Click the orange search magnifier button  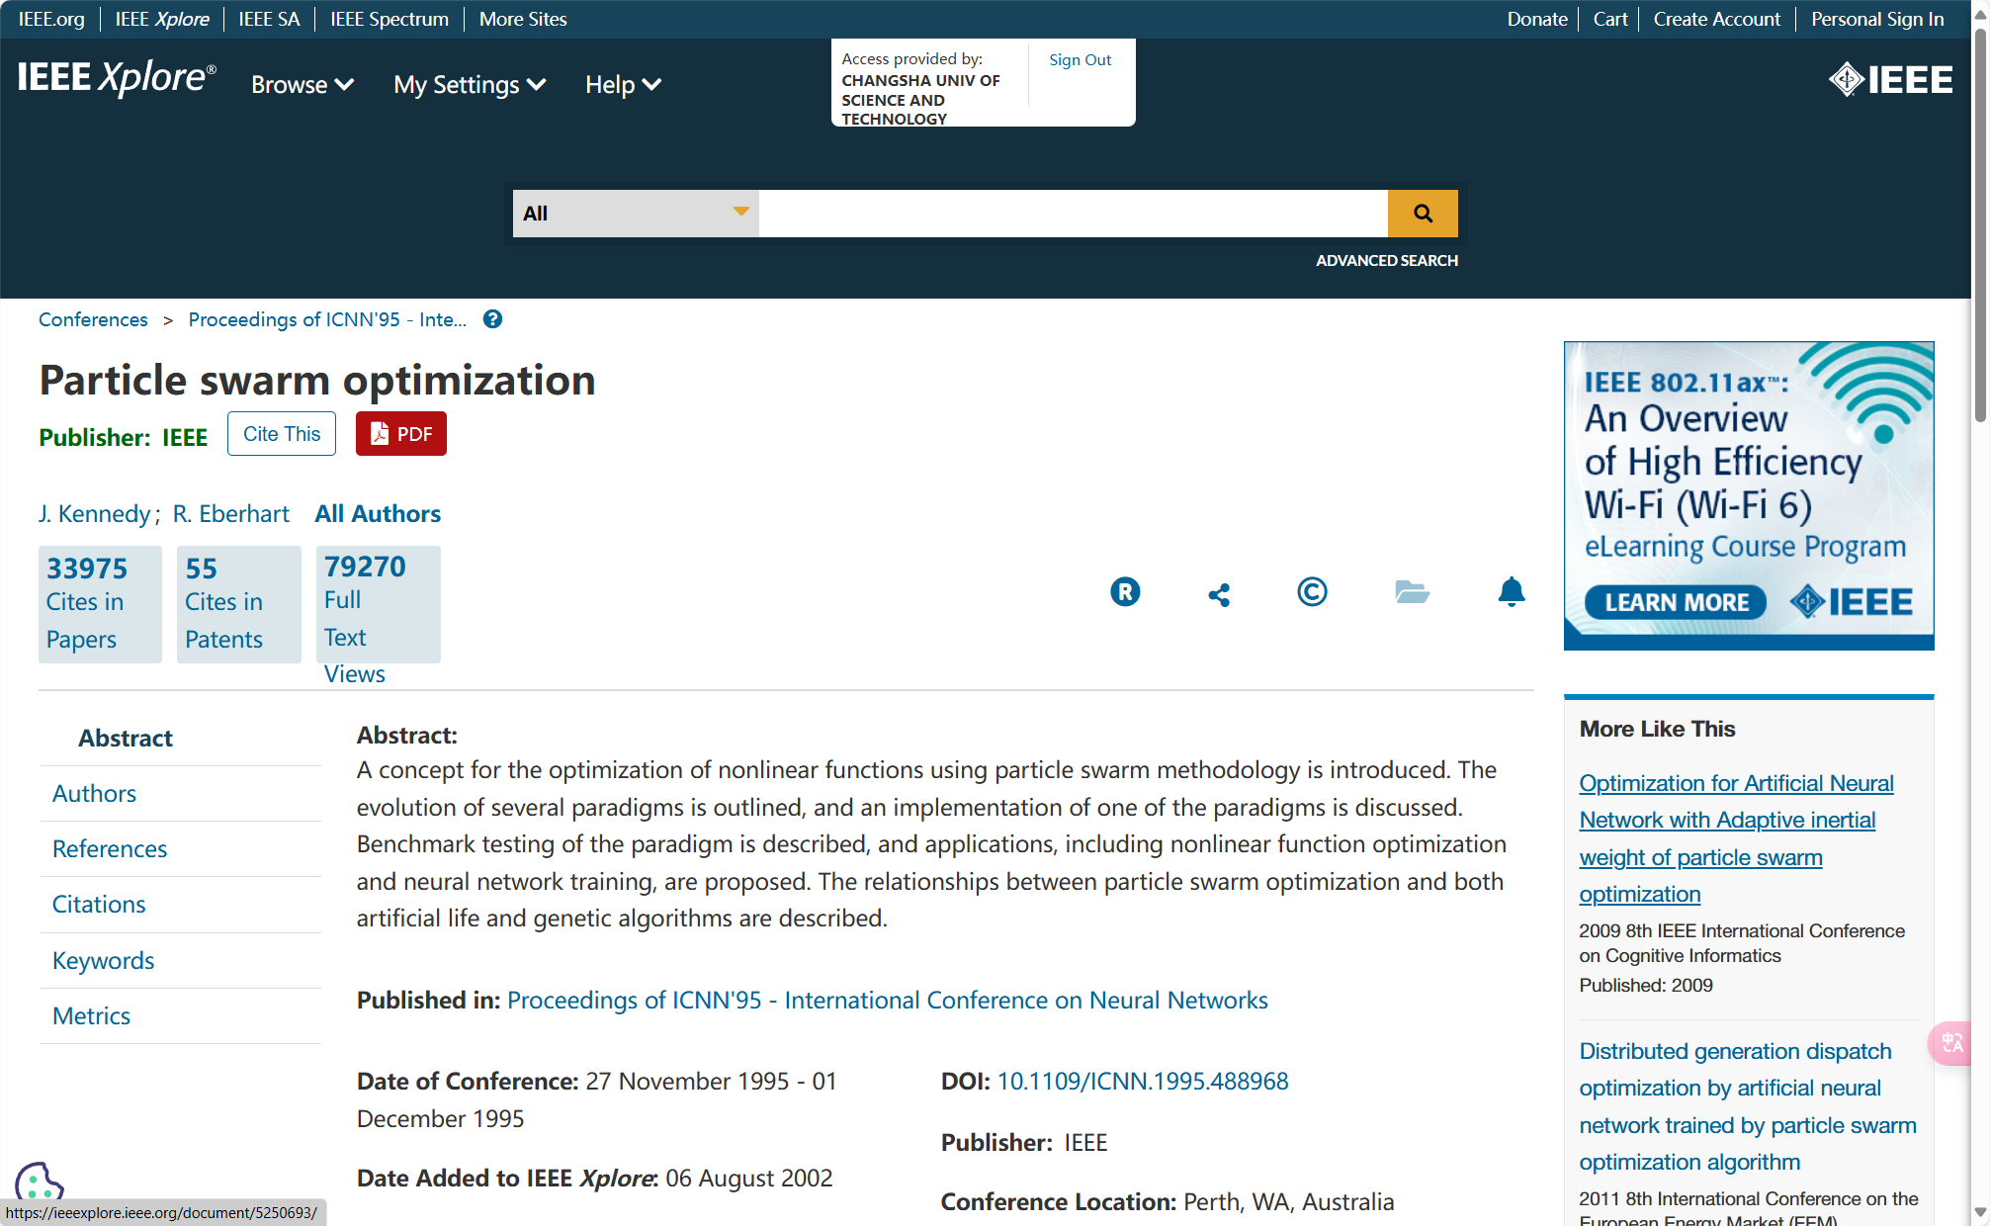(x=1422, y=214)
